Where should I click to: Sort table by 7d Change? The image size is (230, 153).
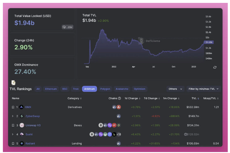152,98
